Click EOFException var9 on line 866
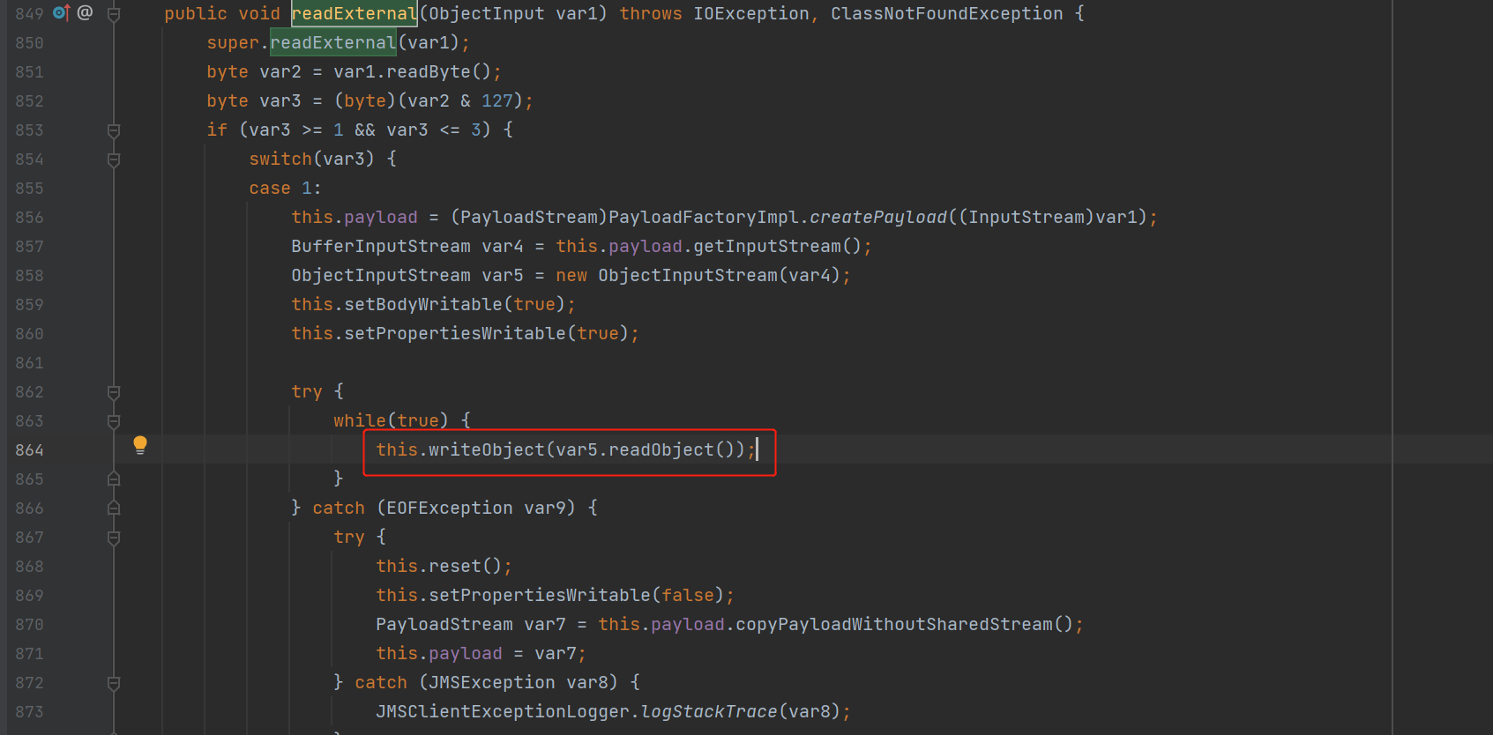The height and width of the screenshot is (735, 1493). point(476,509)
